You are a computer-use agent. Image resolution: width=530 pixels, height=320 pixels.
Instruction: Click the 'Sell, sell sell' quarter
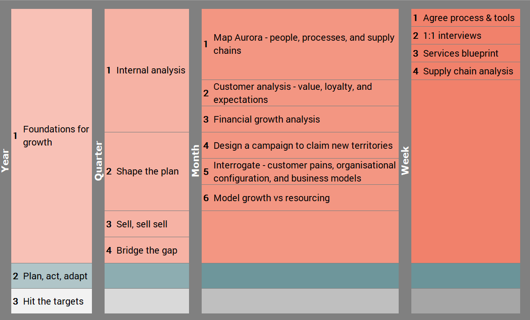click(147, 224)
